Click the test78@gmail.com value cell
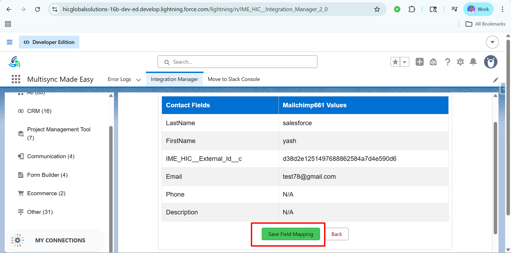This screenshot has width=511, height=253. click(363, 177)
